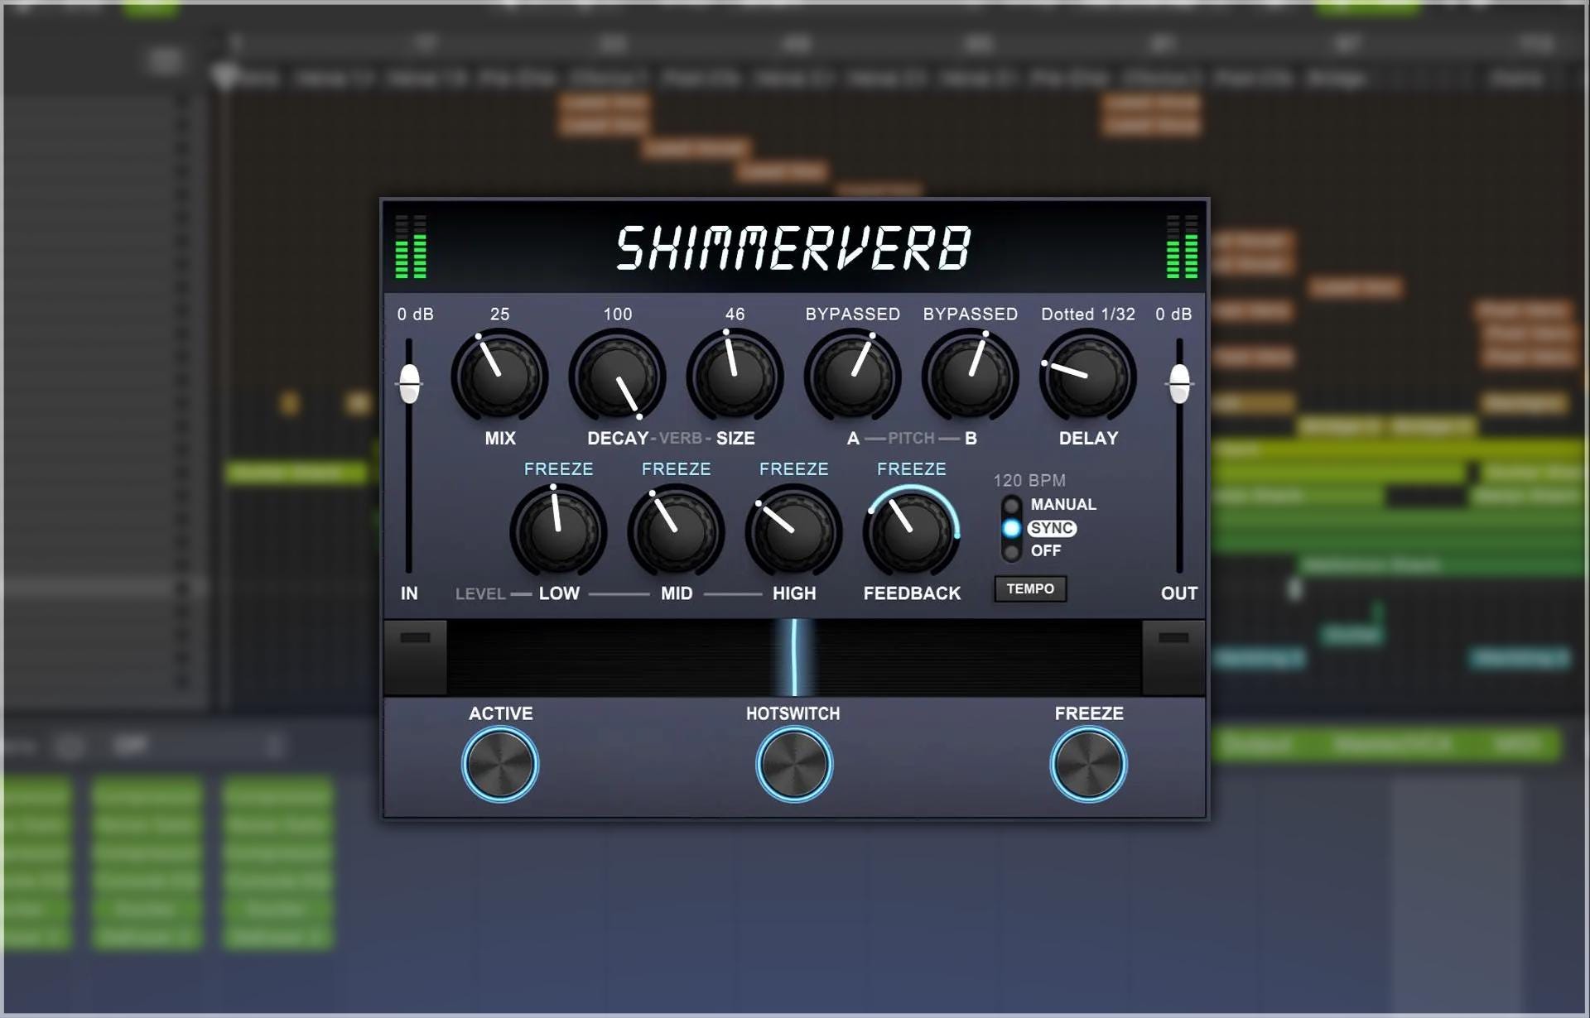Click the HIGH level knob
The height and width of the screenshot is (1018, 1590).
click(x=793, y=531)
